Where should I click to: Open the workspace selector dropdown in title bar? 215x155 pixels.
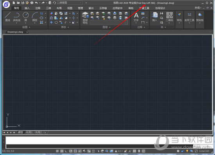click(70, 3)
